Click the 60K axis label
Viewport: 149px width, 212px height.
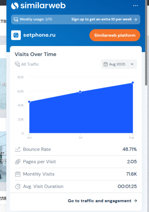pos(21,91)
